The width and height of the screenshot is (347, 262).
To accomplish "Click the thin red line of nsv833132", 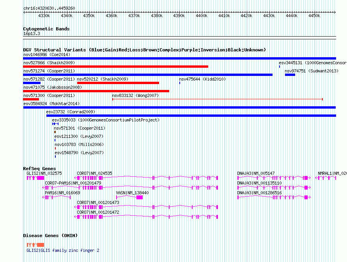I will pyautogui.click(x=218, y=99).
